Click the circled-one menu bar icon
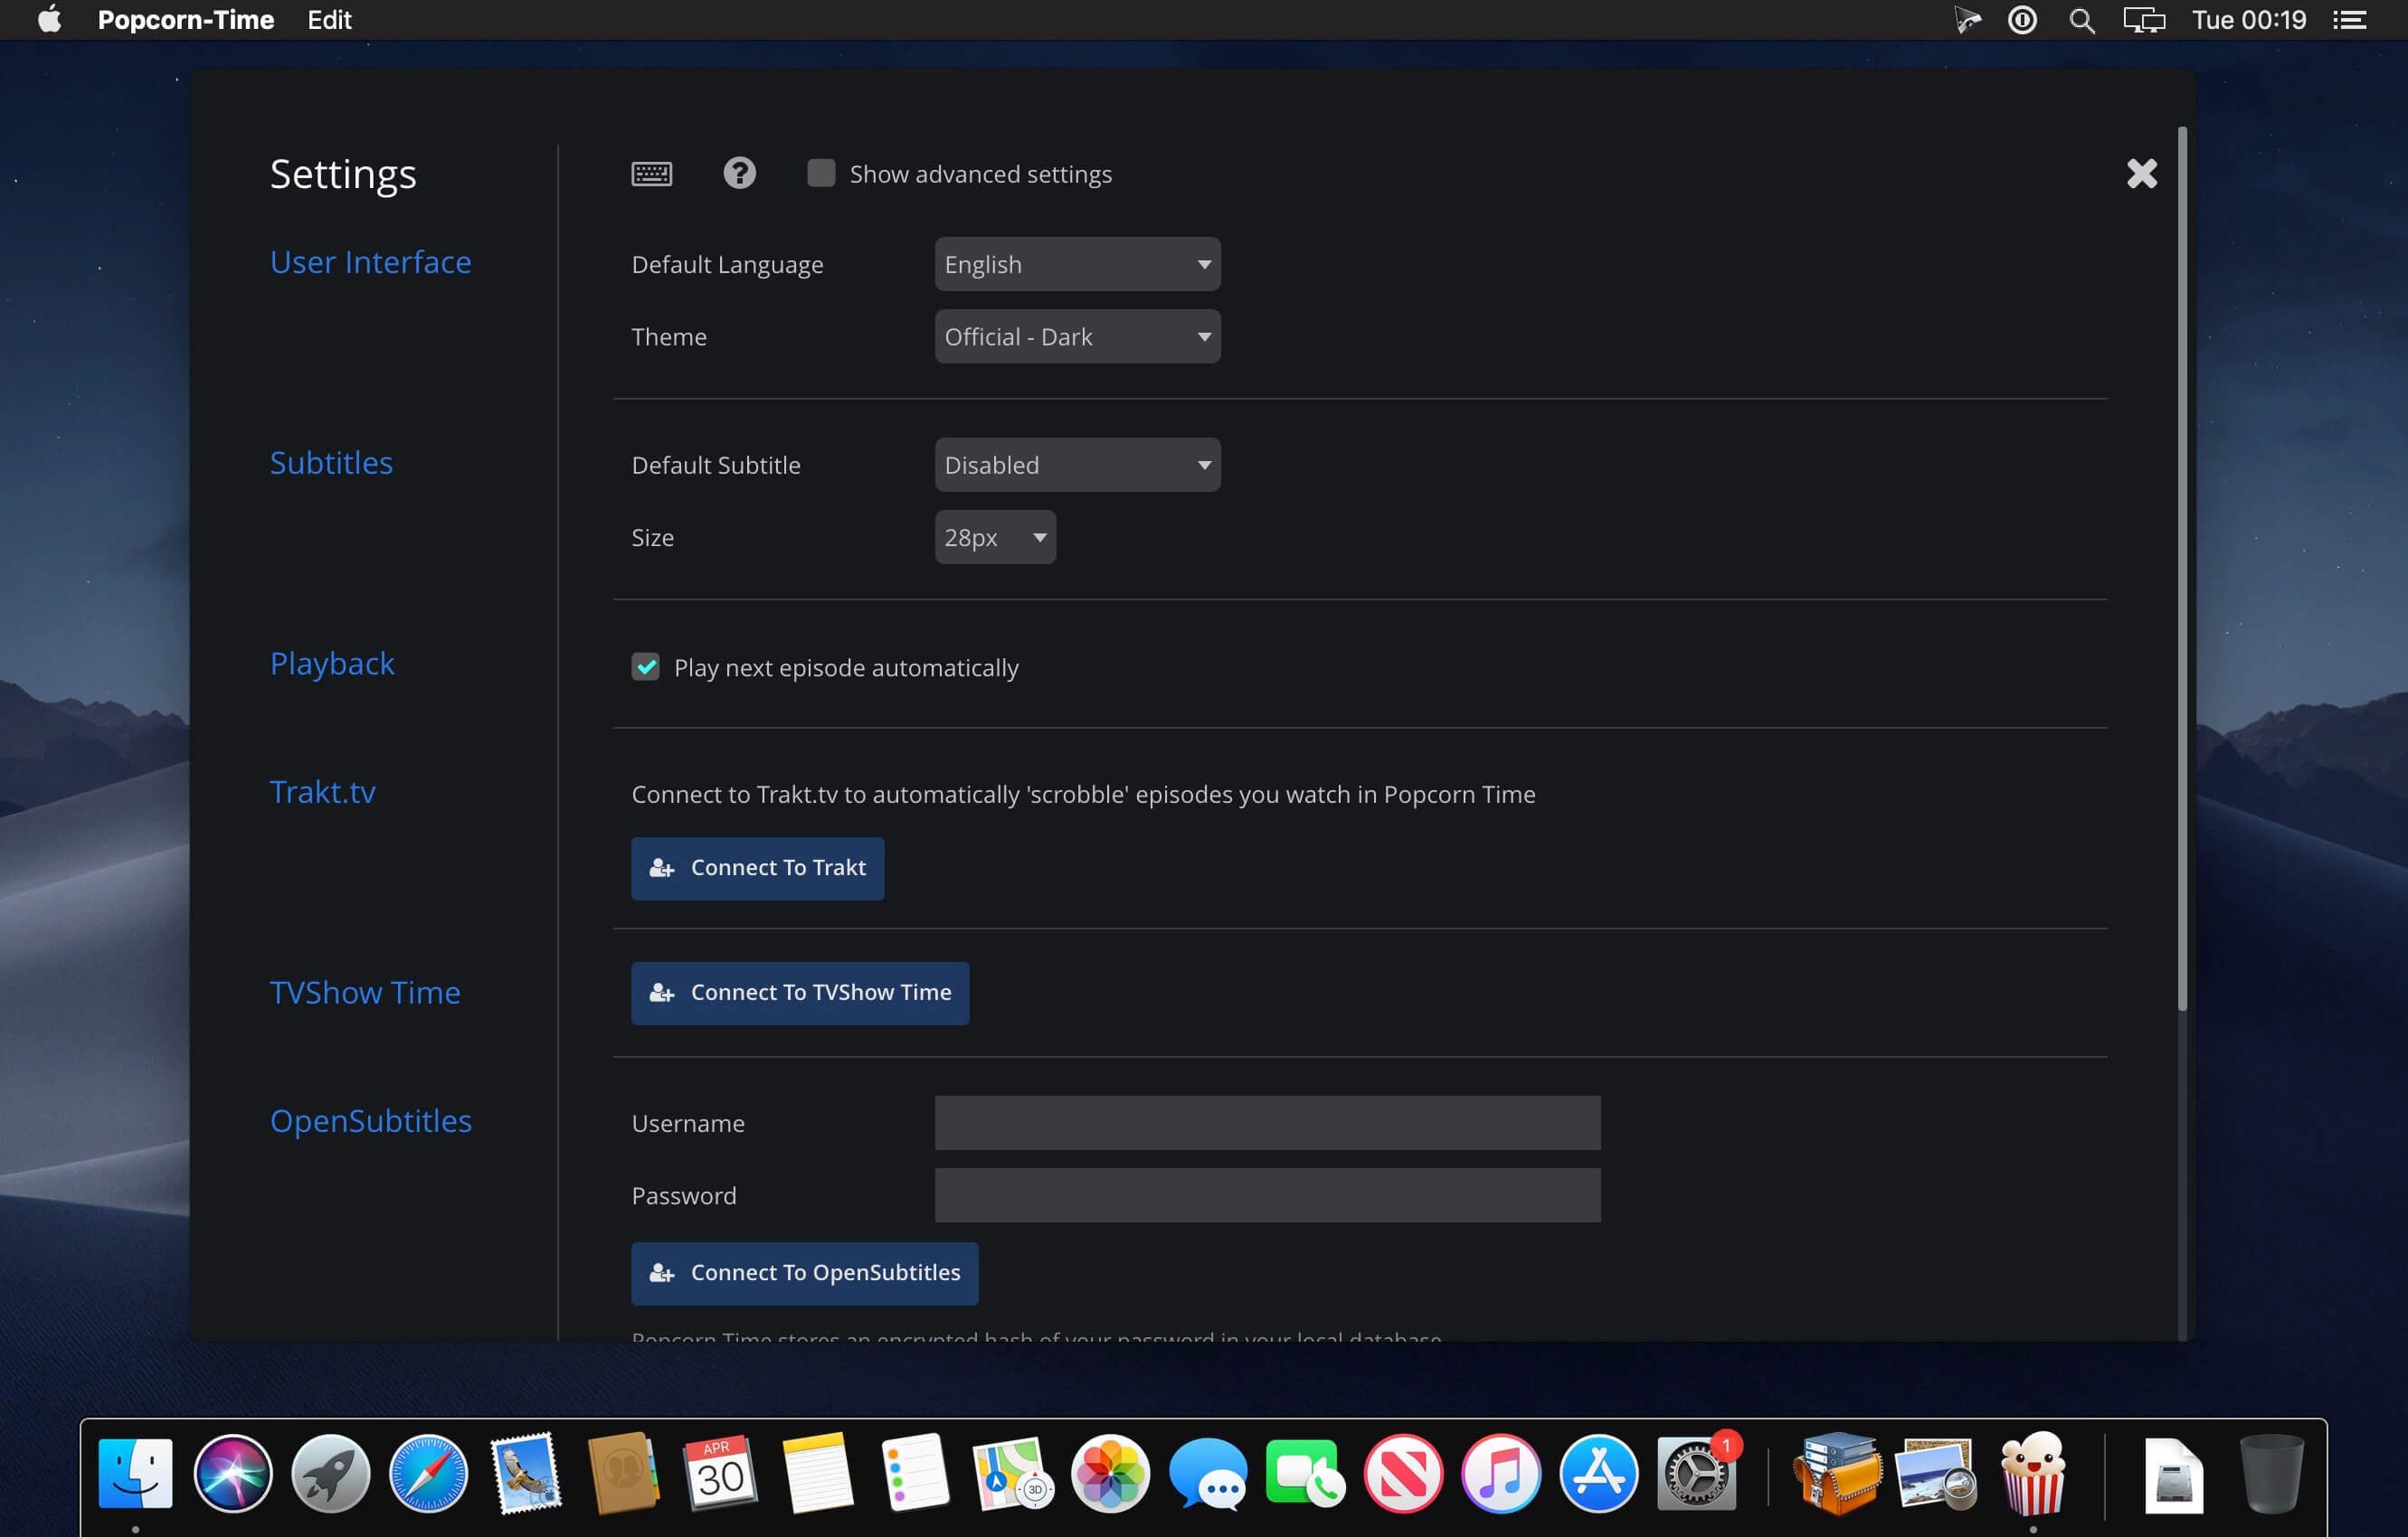Screen dimensions: 2408x1537 pyautogui.click(x=2021, y=20)
